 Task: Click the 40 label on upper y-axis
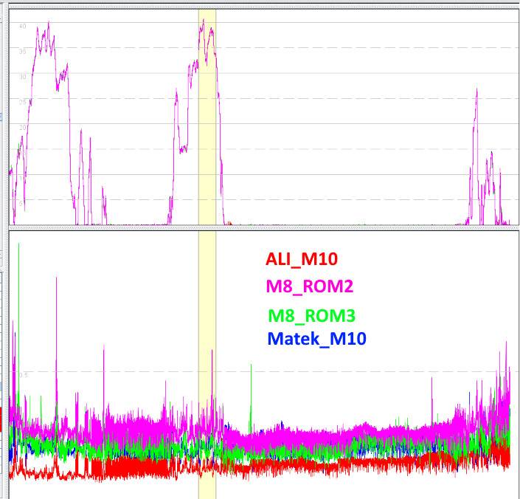tap(23, 27)
